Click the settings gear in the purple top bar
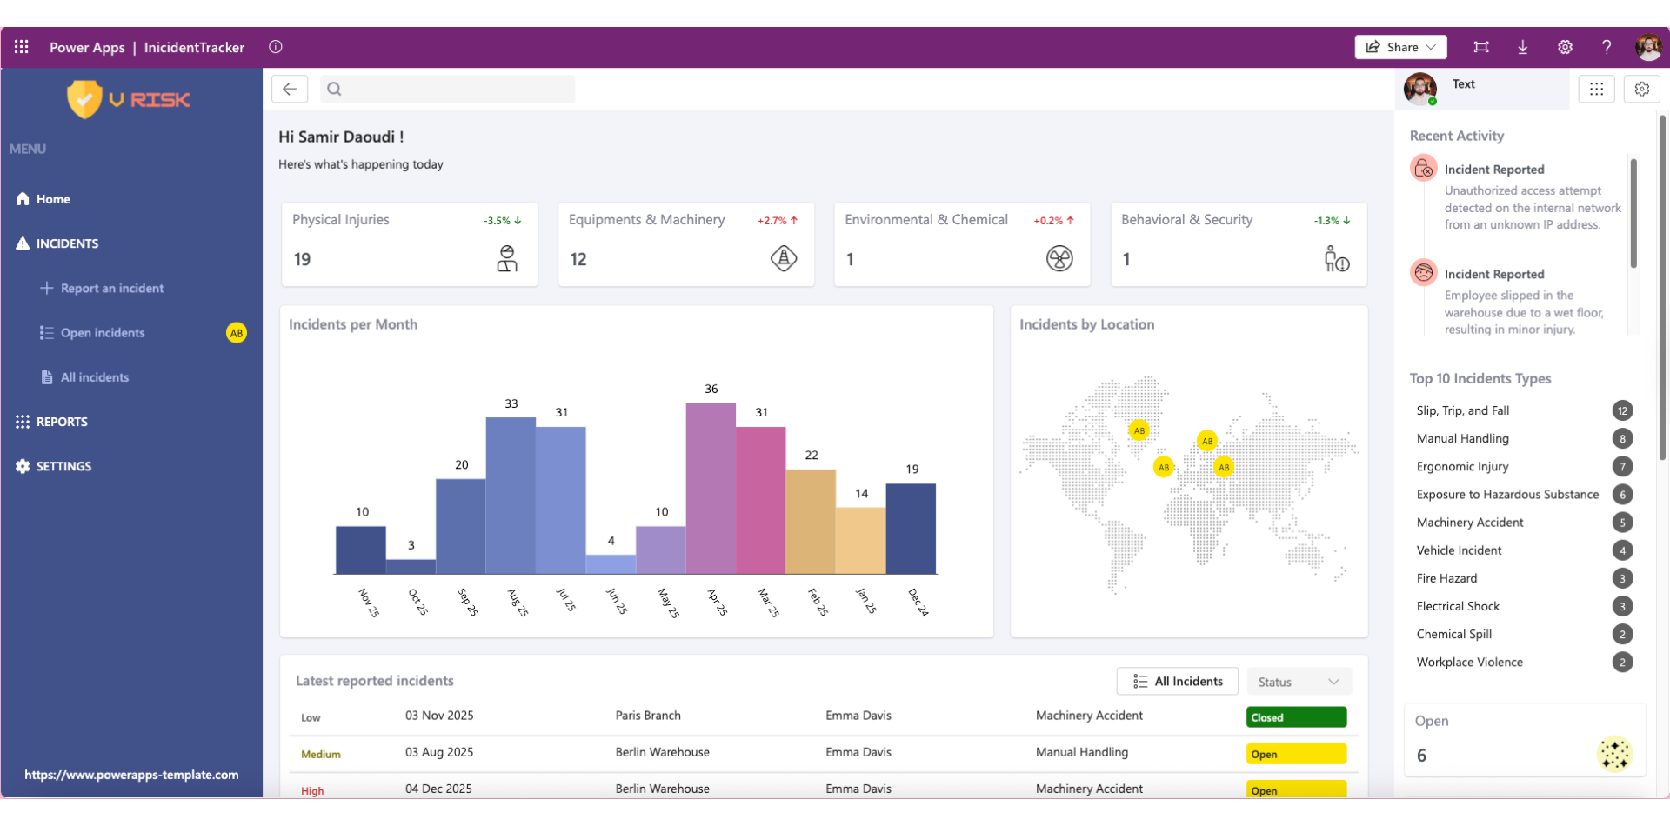The height and width of the screenshot is (826, 1670). pyautogui.click(x=1565, y=47)
